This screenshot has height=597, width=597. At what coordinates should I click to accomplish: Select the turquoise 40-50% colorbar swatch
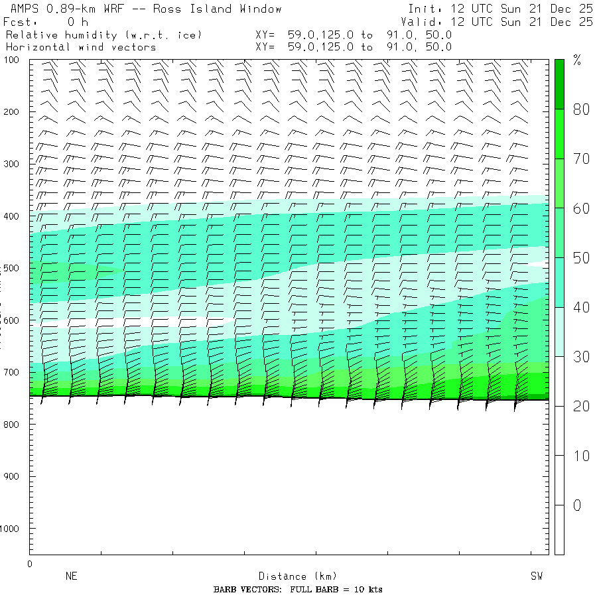[559, 283]
